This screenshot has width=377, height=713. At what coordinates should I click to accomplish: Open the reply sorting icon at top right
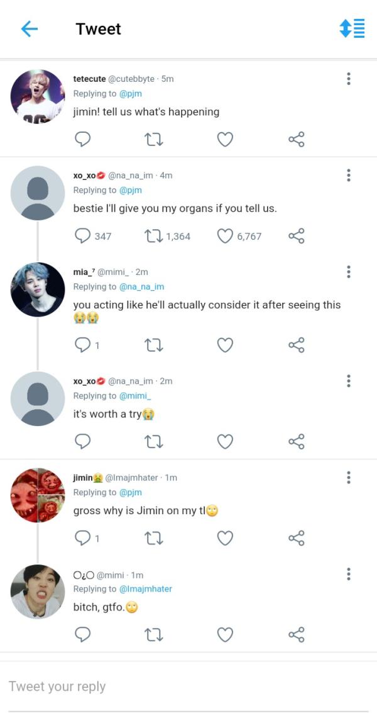[x=352, y=29]
